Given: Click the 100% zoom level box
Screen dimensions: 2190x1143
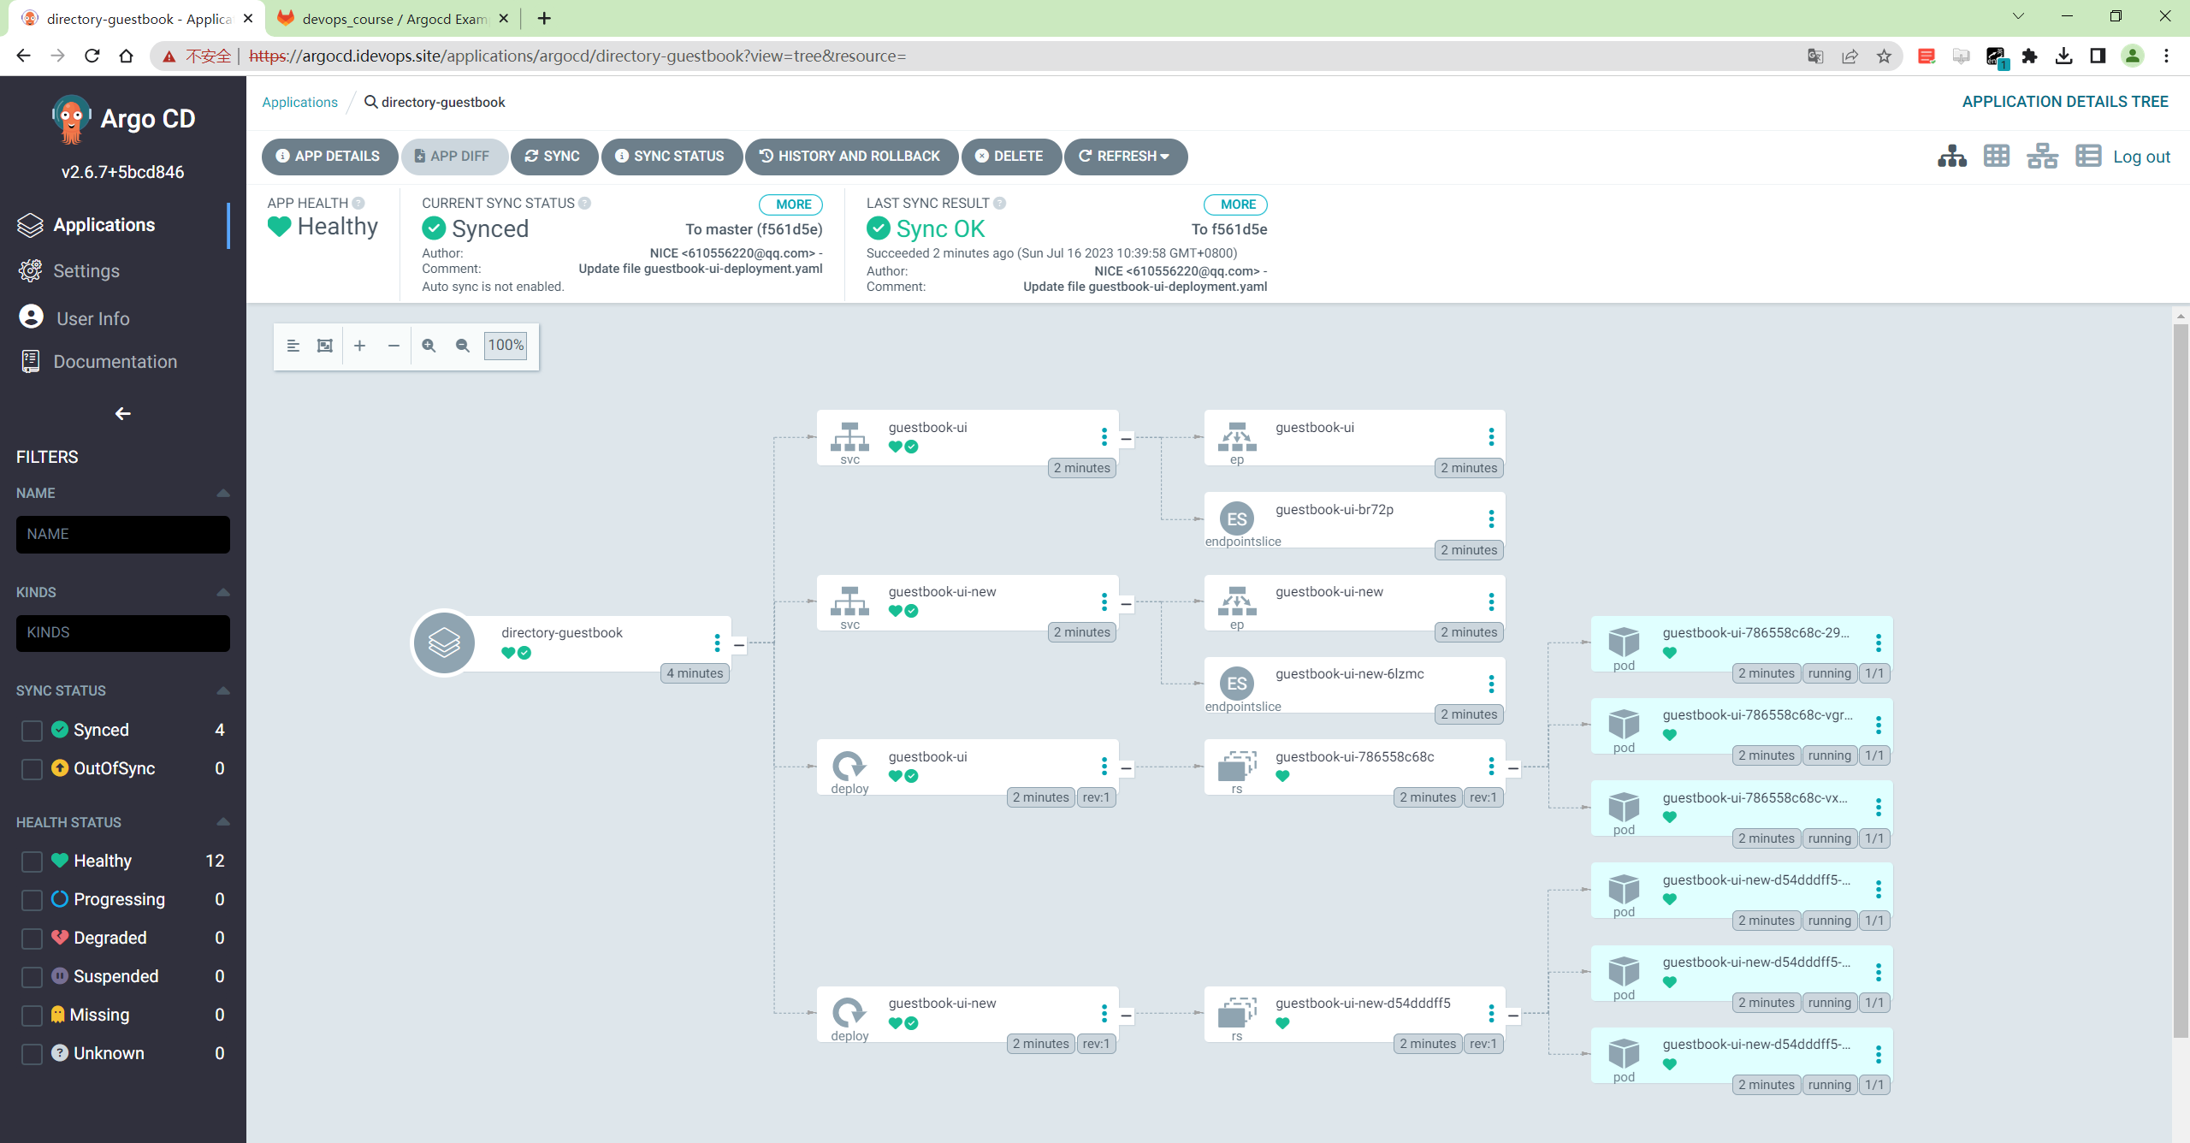Looking at the screenshot, I should coord(505,346).
